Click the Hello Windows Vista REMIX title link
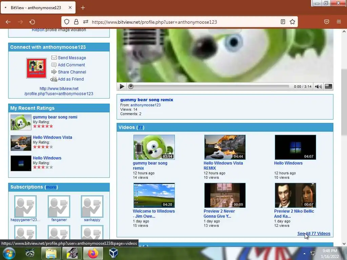 click(223, 166)
